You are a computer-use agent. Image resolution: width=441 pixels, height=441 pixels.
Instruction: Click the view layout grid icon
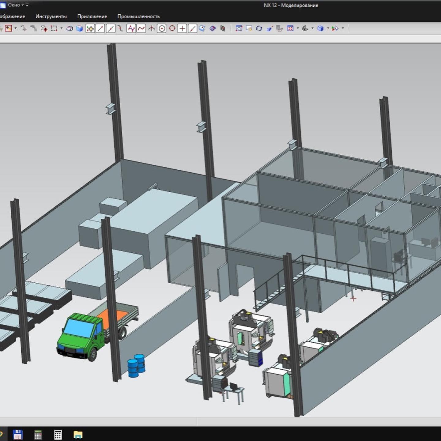[290, 28]
